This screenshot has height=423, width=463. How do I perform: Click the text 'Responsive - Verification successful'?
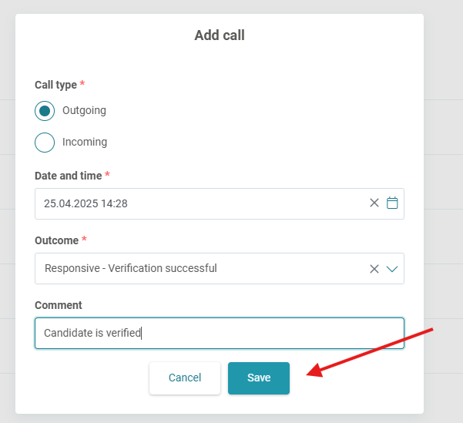point(130,269)
